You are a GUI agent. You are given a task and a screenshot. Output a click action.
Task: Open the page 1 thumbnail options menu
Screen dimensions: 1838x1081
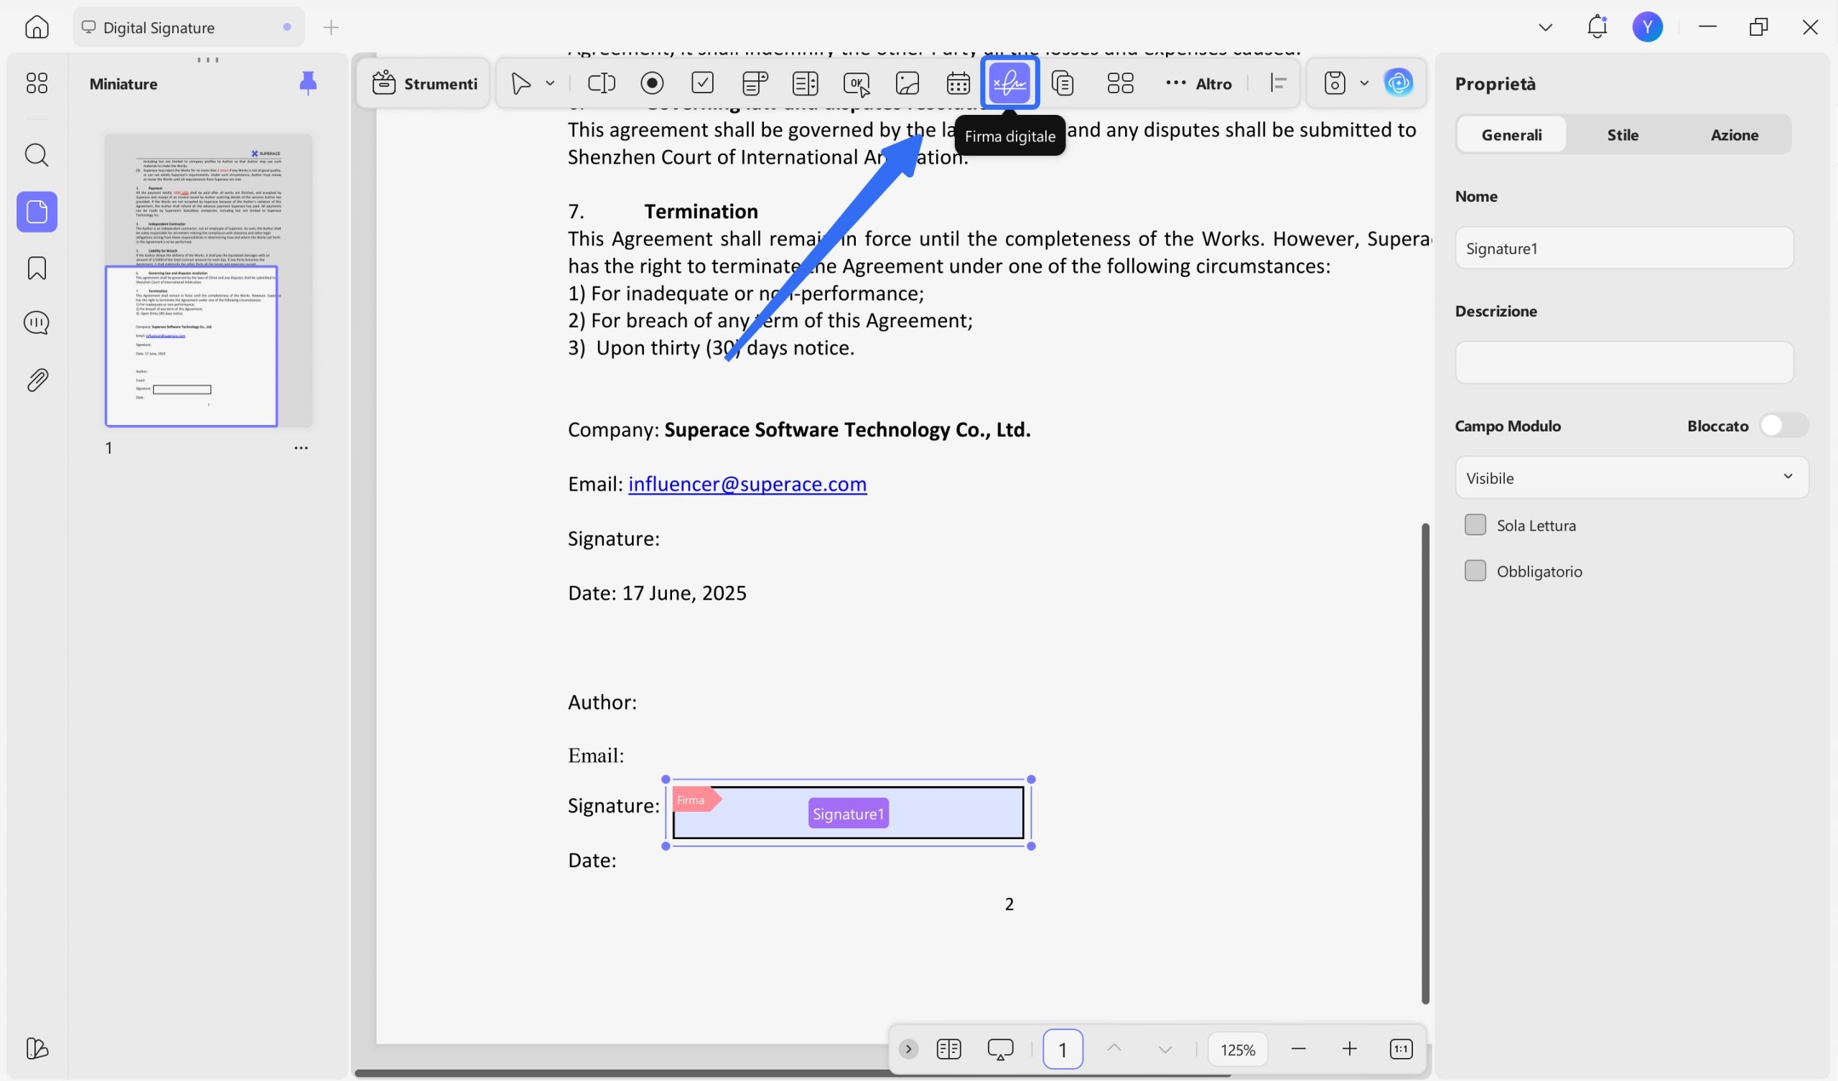point(301,448)
